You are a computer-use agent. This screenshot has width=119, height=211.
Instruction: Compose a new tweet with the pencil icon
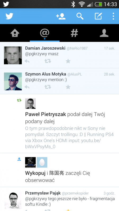click(x=98, y=16)
